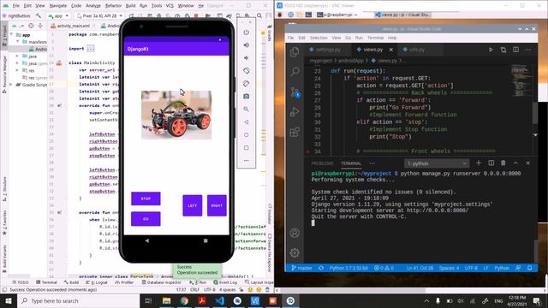This screenshot has width=548, height=308.
Task: Click Android Studio search magnifier icon
Action: 259,15
